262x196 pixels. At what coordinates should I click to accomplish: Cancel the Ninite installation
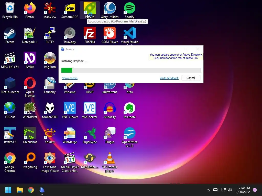tap(191, 78)
